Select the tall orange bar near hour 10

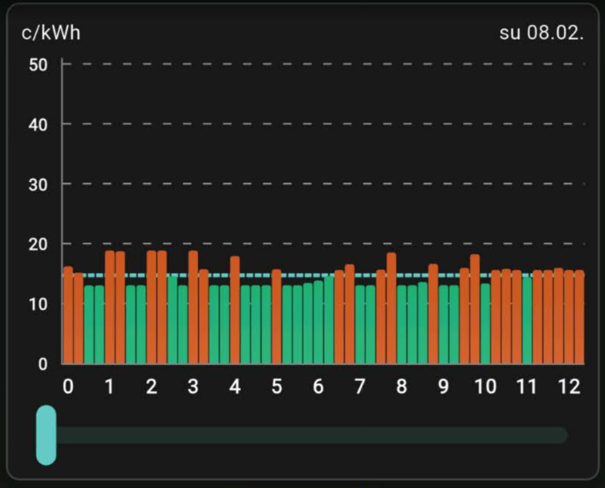pos(474,310)
